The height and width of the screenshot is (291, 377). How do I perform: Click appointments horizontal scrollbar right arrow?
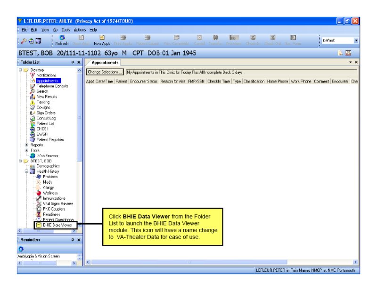pos(355,262)
